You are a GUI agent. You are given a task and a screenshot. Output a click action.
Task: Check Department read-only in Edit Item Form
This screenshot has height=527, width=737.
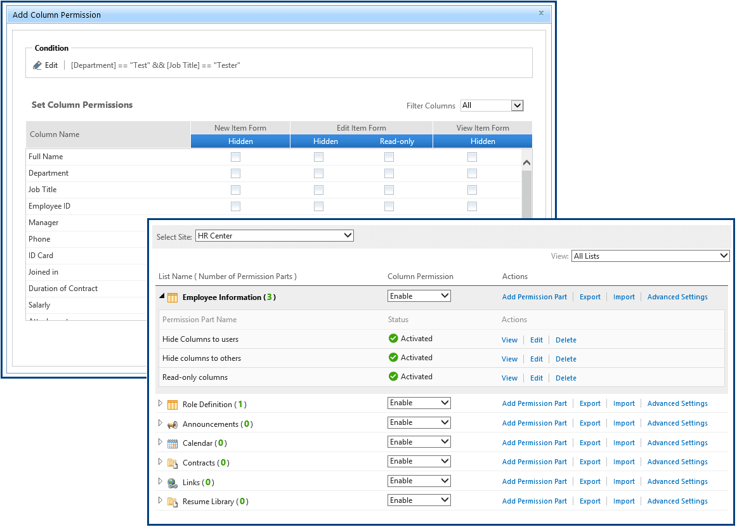389,174
